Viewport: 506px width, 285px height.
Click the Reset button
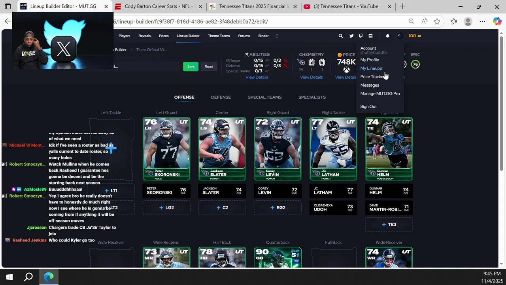[209, 66]
